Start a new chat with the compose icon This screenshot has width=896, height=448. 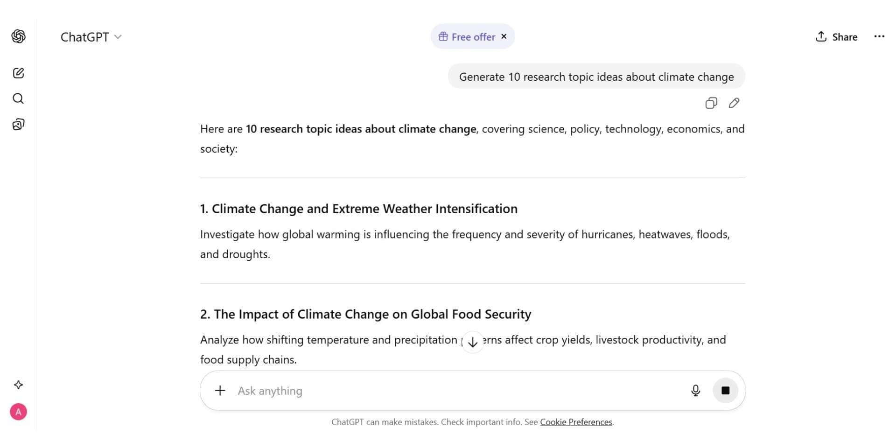point(18,73)
